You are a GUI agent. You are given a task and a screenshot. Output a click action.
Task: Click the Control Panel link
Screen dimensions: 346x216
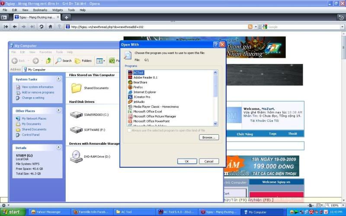pos(30,135)
